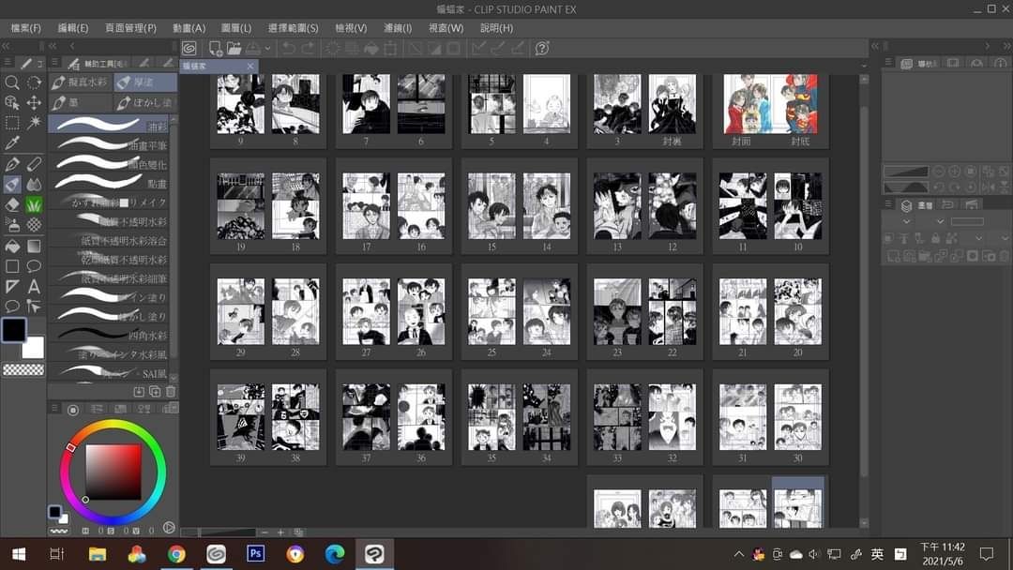Open the color wheel panel hamburger menu
The image size is (1013, 570).
point(55,409)
